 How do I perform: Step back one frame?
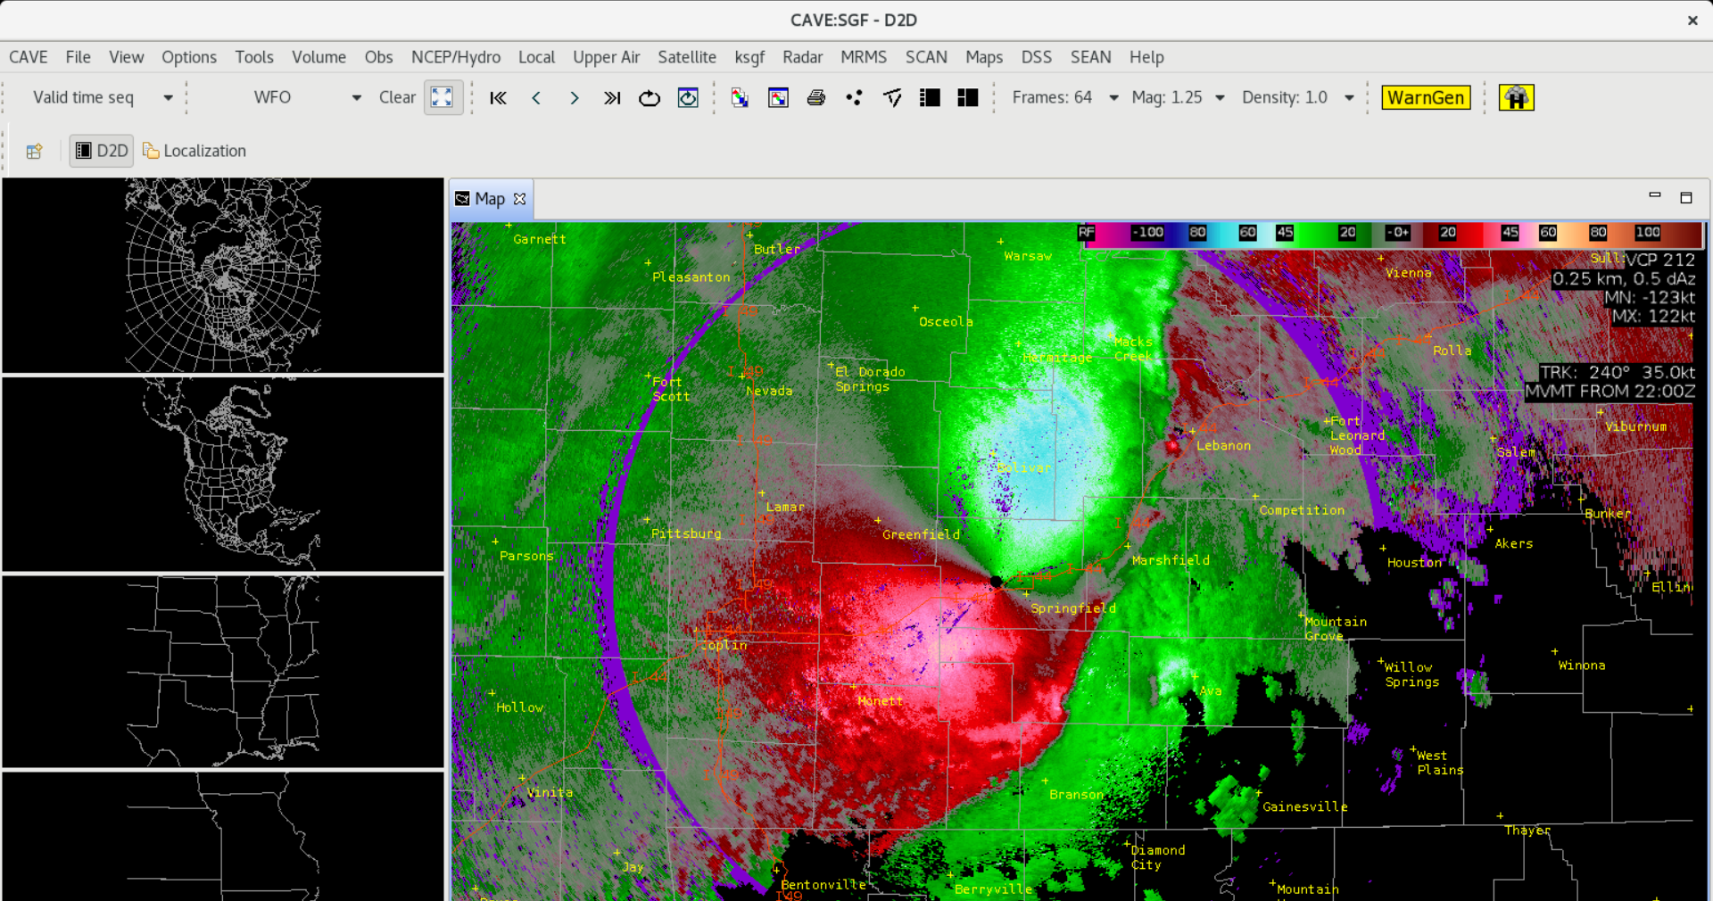pos(536,98)
